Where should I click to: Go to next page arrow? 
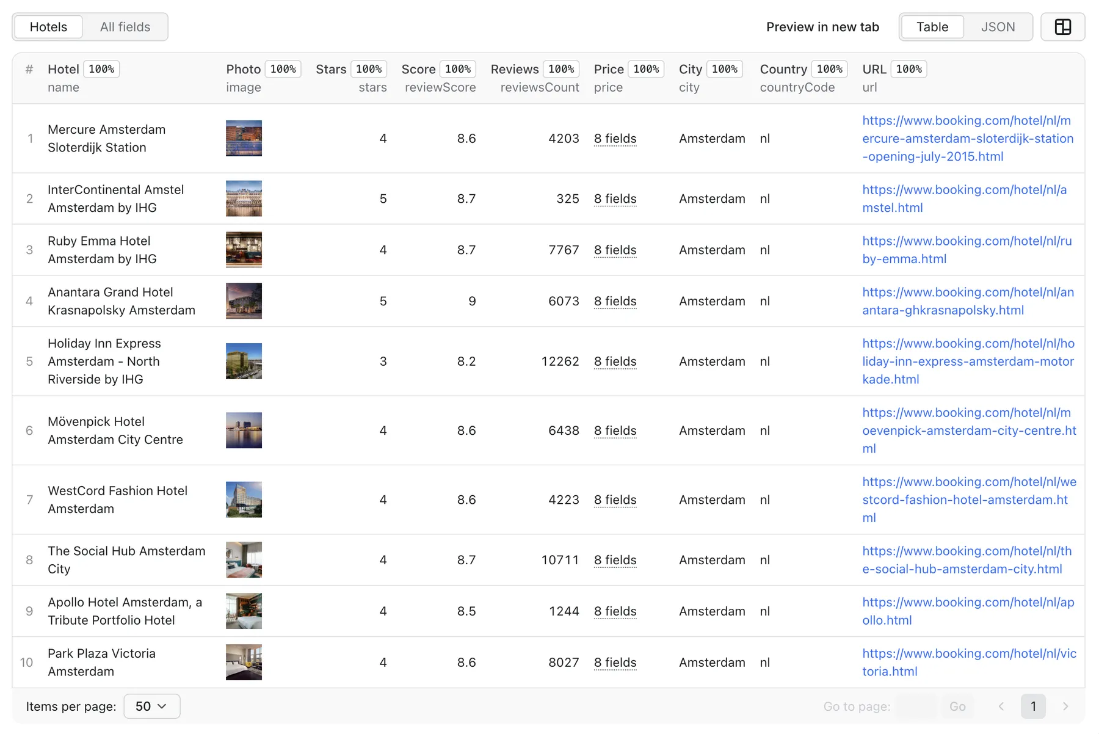[x=1065, y=707]
